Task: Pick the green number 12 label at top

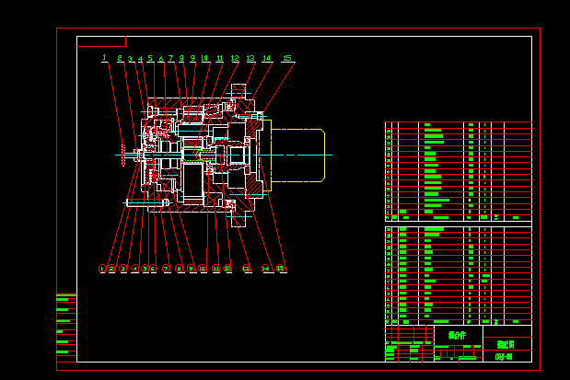Action: pyautogui.click(x=235, y=58)
